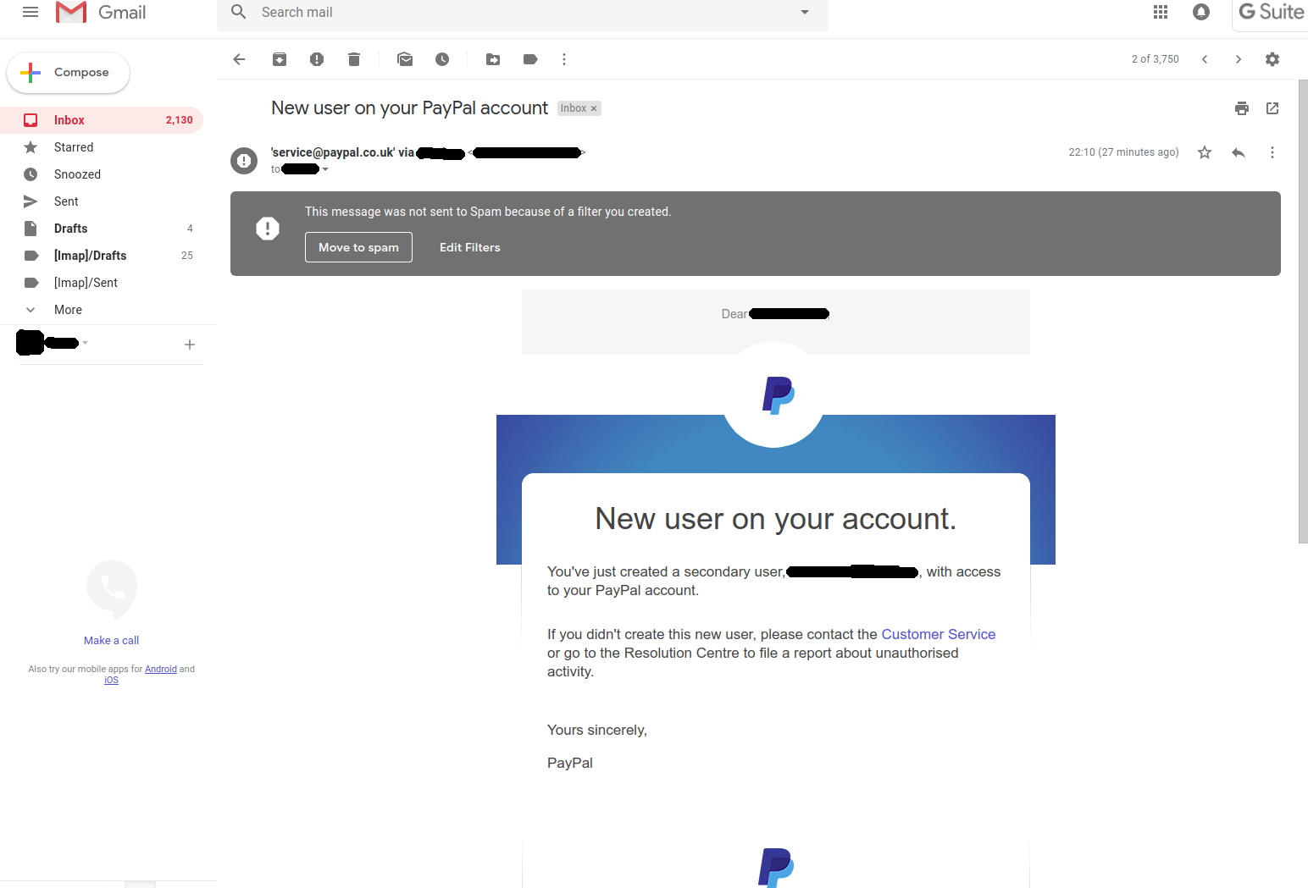Open the Starred folder

(x=102, y=147)
